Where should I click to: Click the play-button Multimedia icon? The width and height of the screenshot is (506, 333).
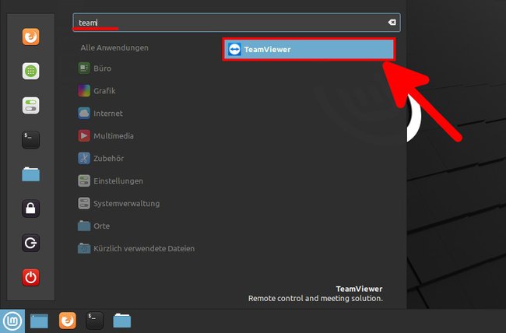84,136
